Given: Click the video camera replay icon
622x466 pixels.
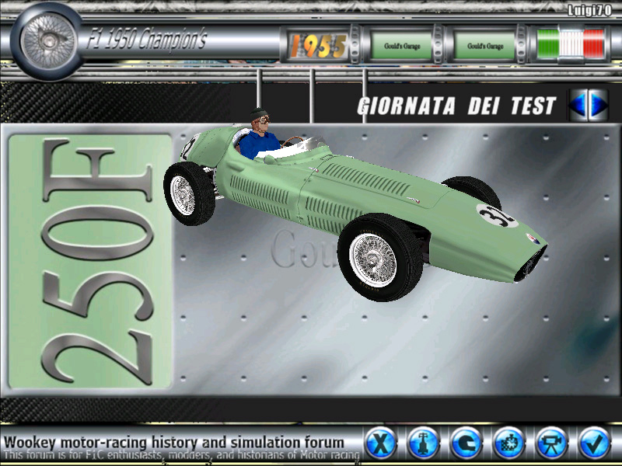Looking at the screenshot, I should 552,443.
